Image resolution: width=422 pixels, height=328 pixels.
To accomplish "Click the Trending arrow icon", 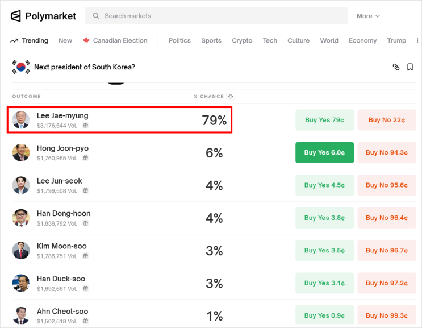I will coord(14,41).
